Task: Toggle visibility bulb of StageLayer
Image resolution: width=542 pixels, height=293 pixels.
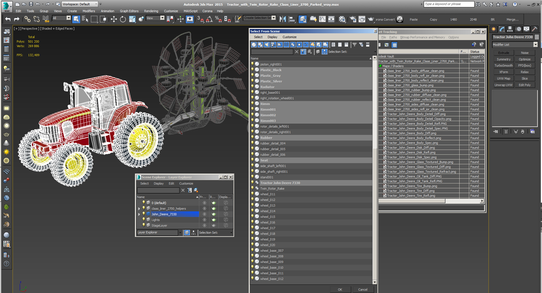Action: (144, 225)
